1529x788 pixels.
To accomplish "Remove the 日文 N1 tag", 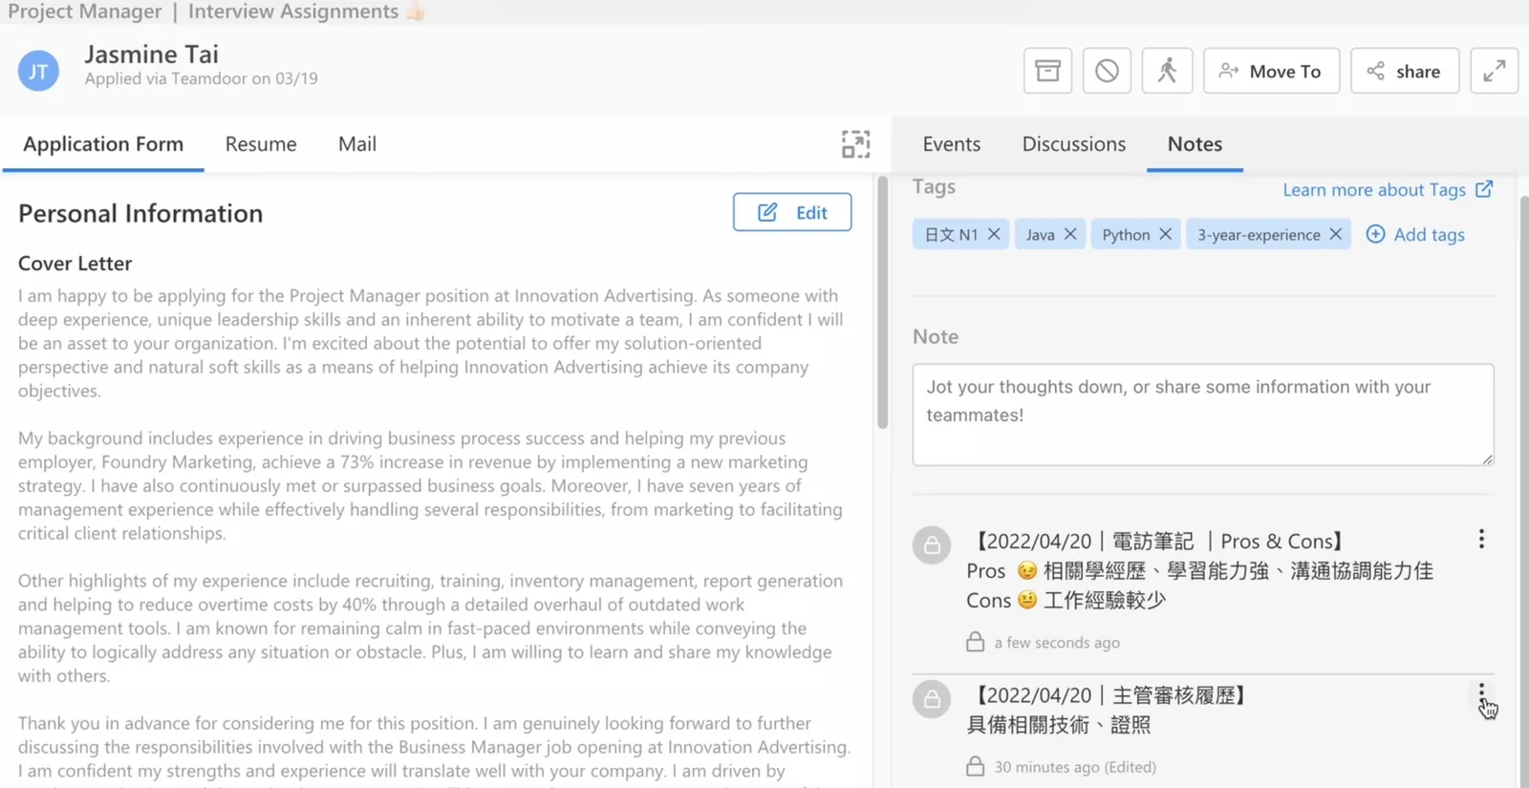I will tap(994, 234).
